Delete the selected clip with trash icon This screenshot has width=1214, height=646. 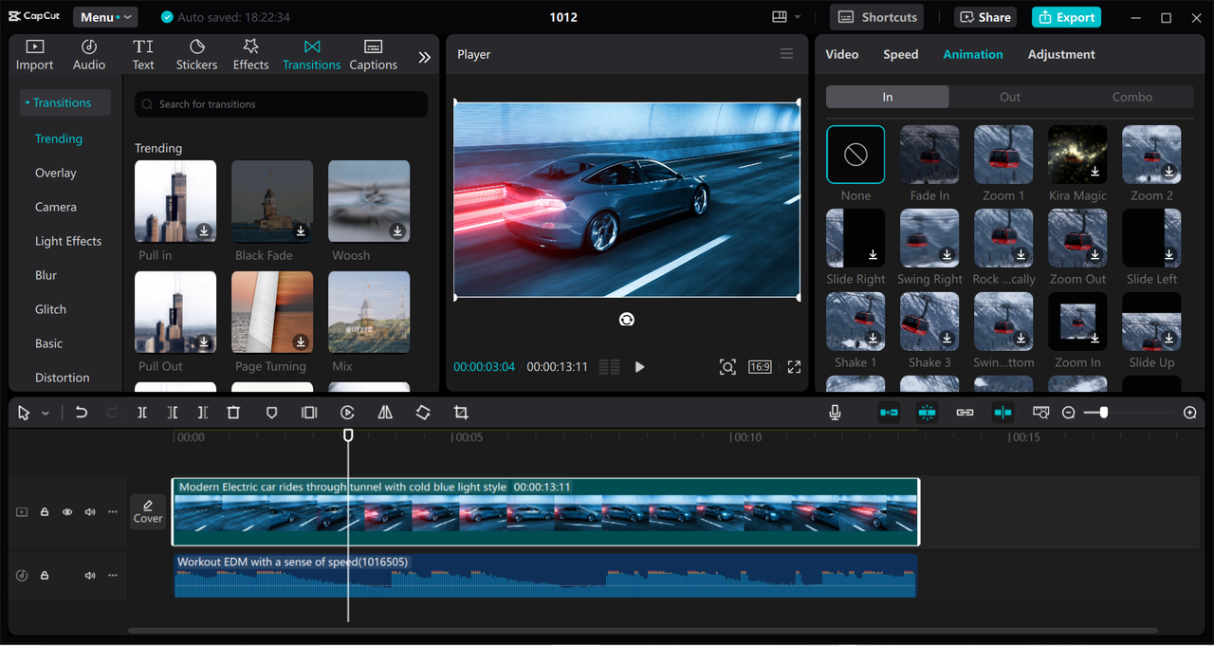(233, 413)
